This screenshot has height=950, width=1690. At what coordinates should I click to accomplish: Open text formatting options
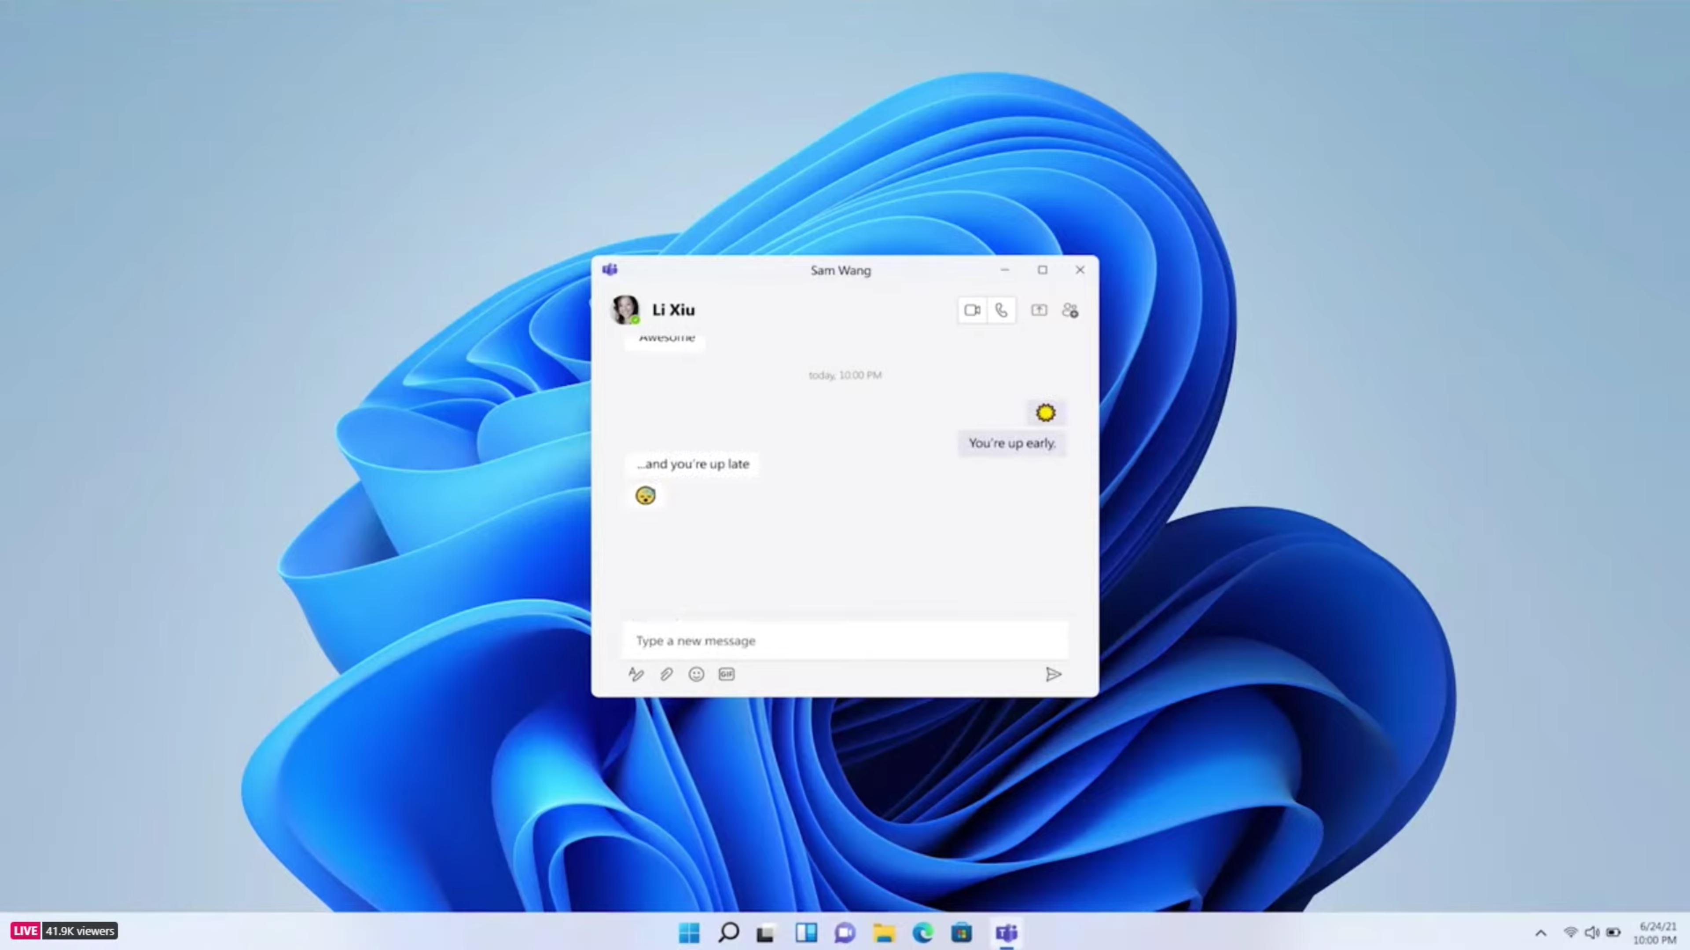(636, 674)
